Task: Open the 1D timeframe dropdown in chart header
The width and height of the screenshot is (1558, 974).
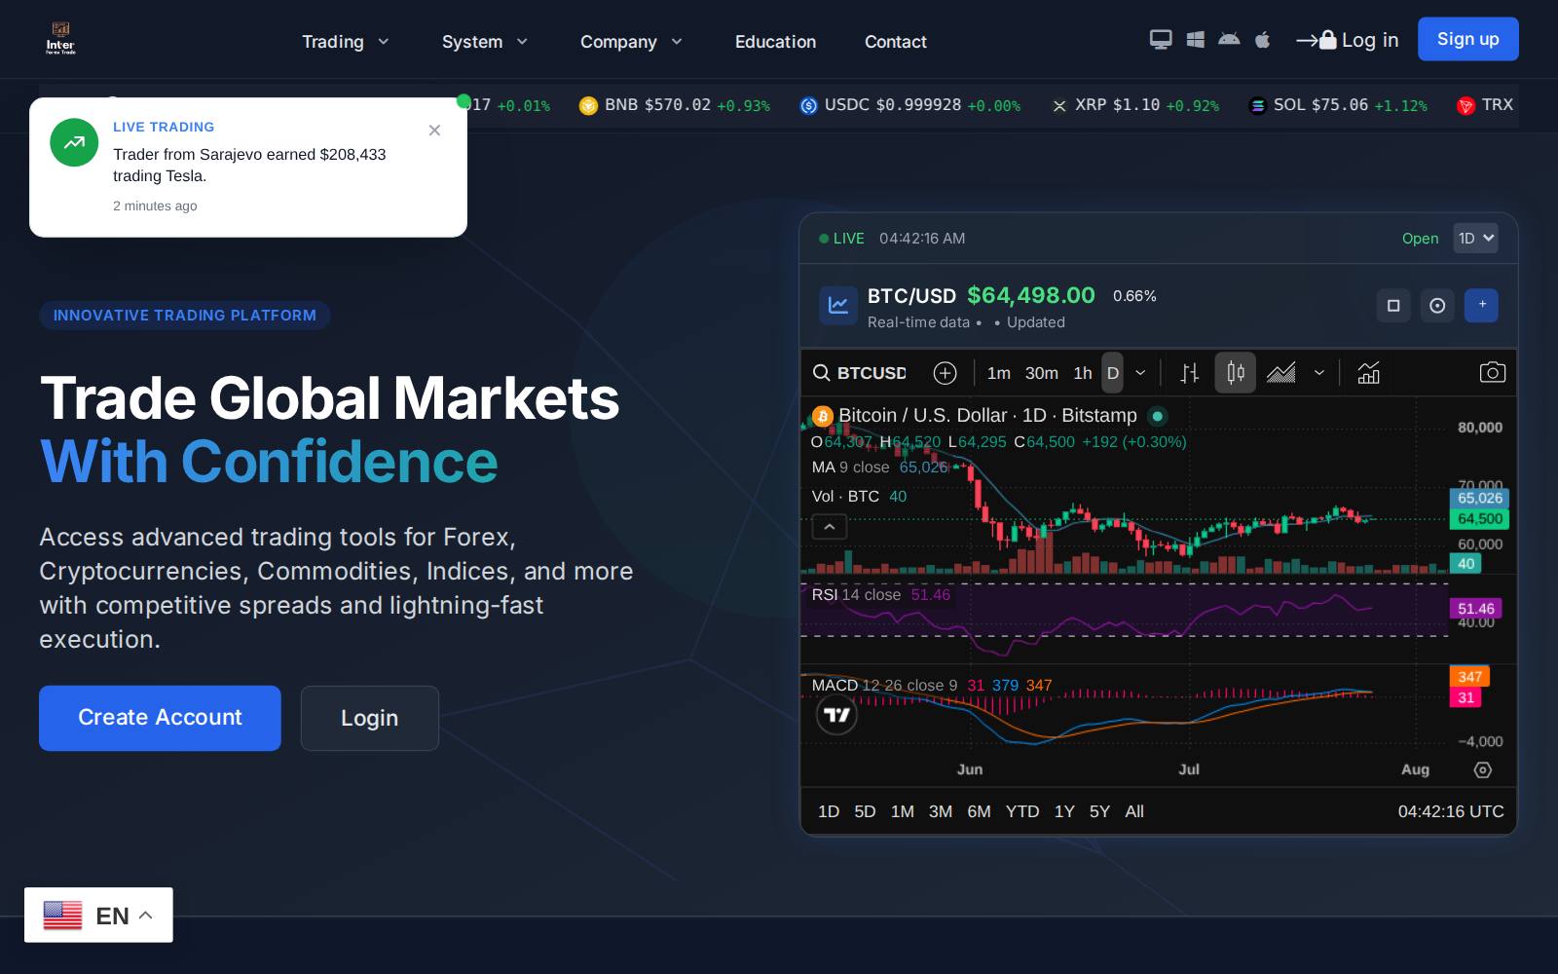Action: pyautogui.click(x=1475, y=239)
